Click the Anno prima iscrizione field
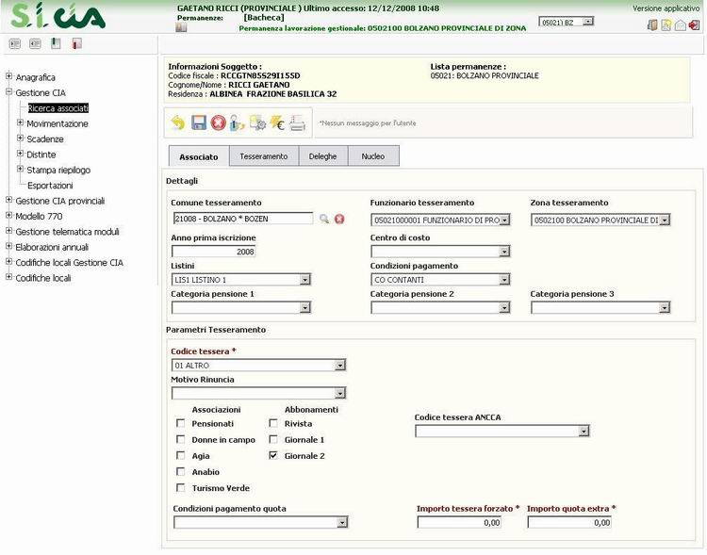707x555 pixels. click(x=214, y=252)
